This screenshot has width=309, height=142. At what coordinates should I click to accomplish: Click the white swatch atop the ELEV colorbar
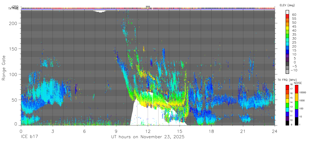click(x=287, y=12)
